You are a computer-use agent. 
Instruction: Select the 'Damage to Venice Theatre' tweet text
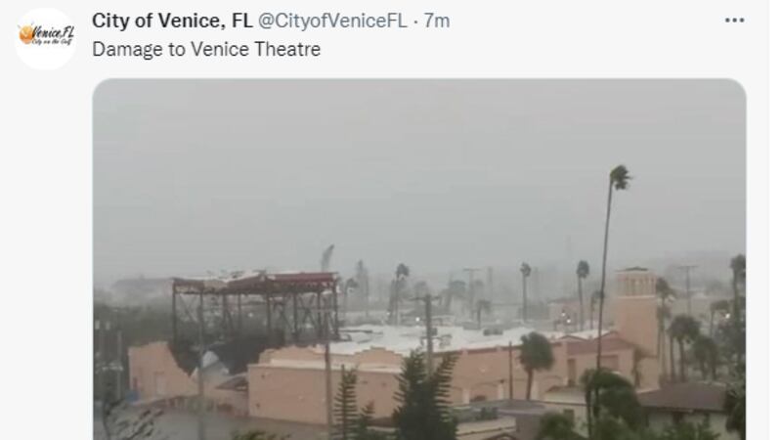(x=206, y=49)
